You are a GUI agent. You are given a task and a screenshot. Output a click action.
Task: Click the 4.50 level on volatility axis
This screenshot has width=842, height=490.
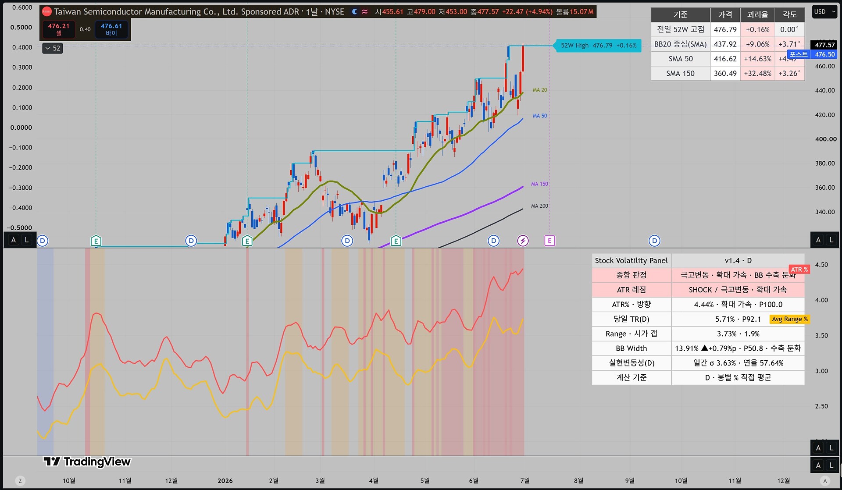(x=821, y=265)
